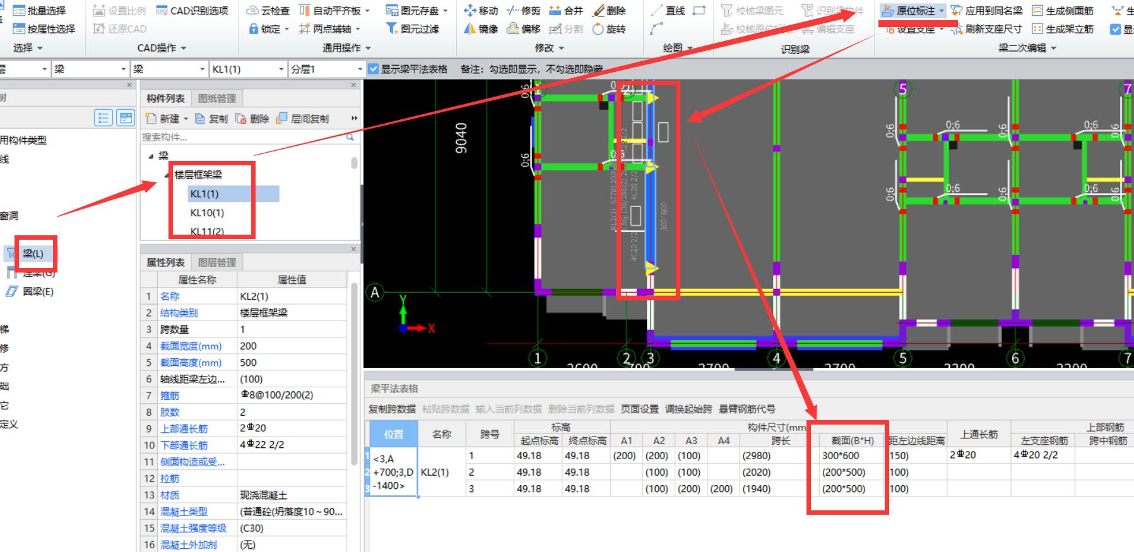Toggle the 显示梁平法表格 checkbox
Viewport: 1134px width, 552px height.
tap(374, 69)
